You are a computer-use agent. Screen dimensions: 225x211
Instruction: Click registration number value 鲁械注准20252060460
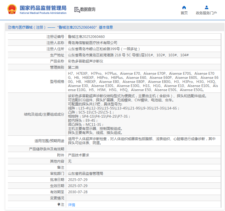pyautogui.click(x=86, y=37)
